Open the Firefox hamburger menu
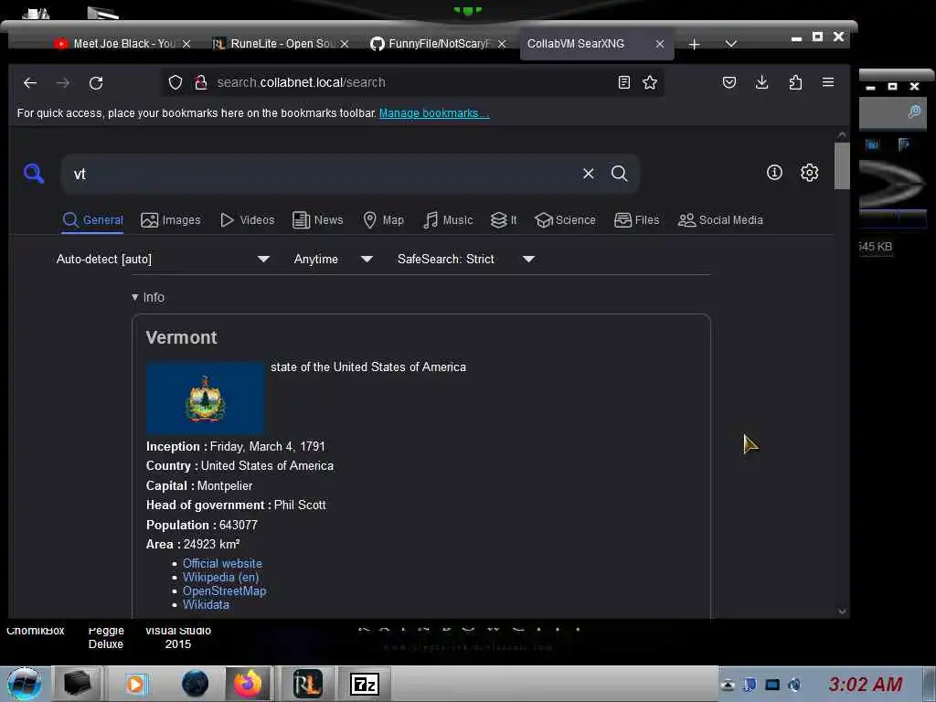 click(828, 82)
